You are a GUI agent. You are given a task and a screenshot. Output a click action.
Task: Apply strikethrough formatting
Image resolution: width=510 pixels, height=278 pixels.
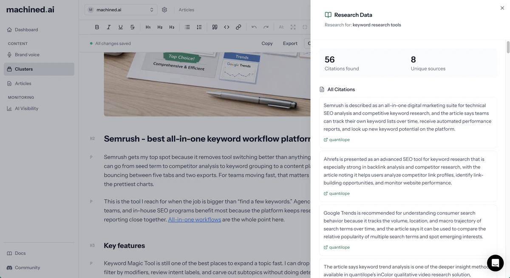[x=133, y=27]
